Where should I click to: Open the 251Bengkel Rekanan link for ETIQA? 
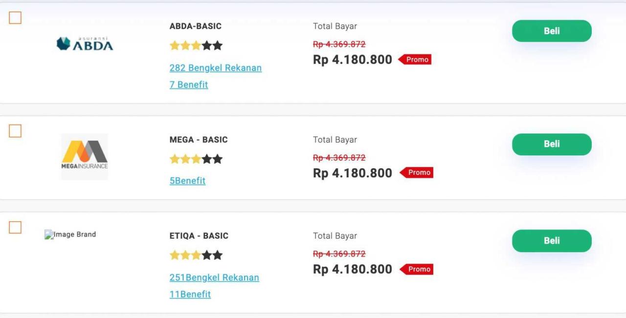pyautogui.click(x=214, y=277)
